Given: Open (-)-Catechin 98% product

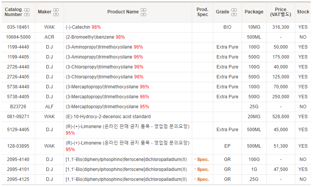Looking at the screenshot, I should pyautogui.click(x=83, y=27).
